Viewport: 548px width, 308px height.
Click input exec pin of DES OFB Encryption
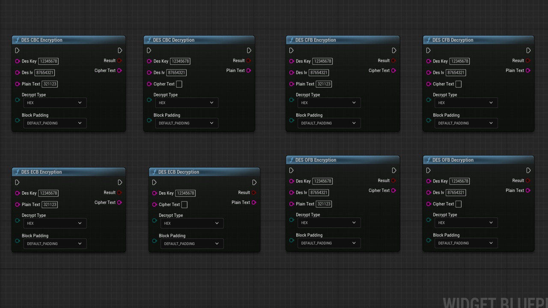[x=291, y=170]
